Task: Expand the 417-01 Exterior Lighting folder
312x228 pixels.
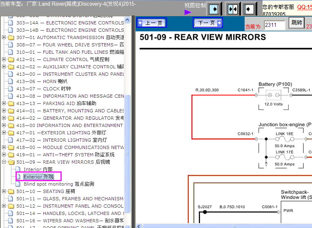Action: pyautogui.click(x=4, y=133)
